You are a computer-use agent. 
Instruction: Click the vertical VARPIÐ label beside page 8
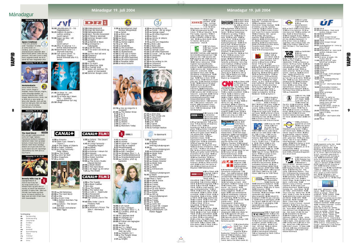point(13,60)
